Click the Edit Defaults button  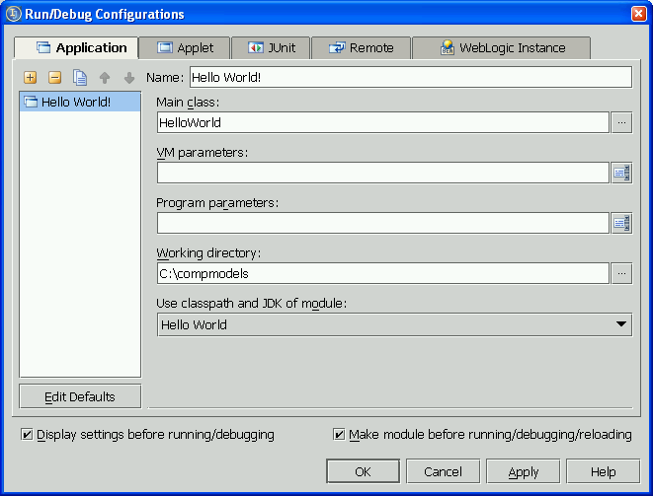[80, 396]
